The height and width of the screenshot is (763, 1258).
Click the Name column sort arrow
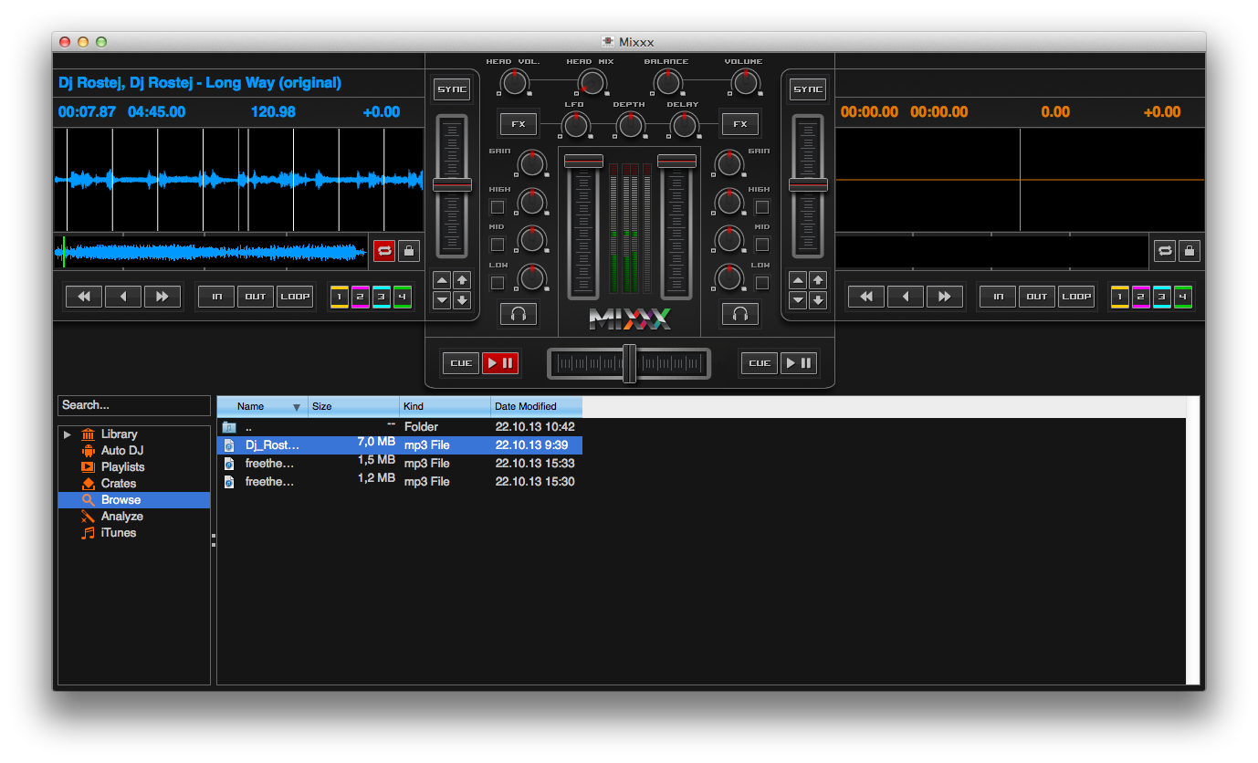[x=296, y=407]
